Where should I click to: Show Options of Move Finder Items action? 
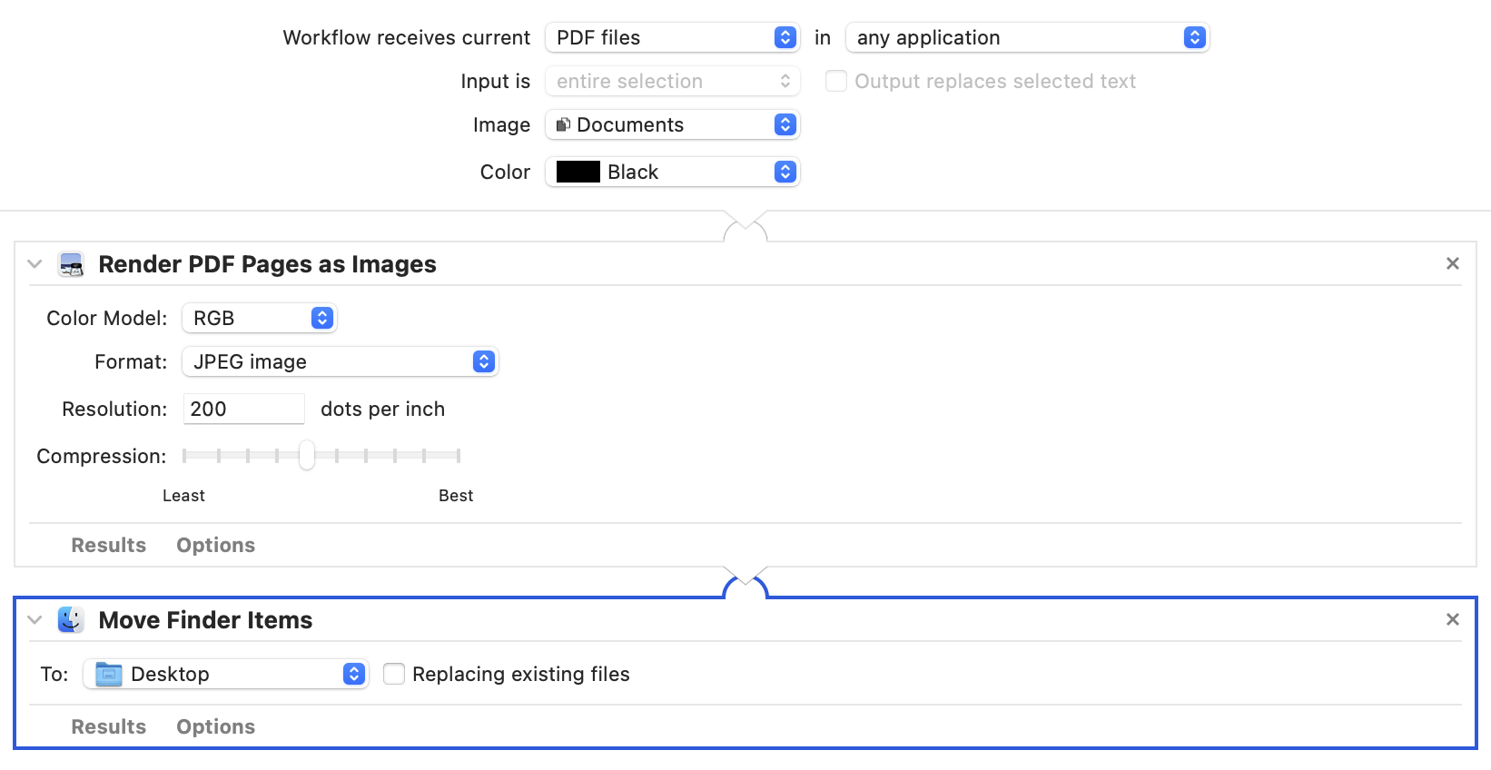click(x=216, y=726)
